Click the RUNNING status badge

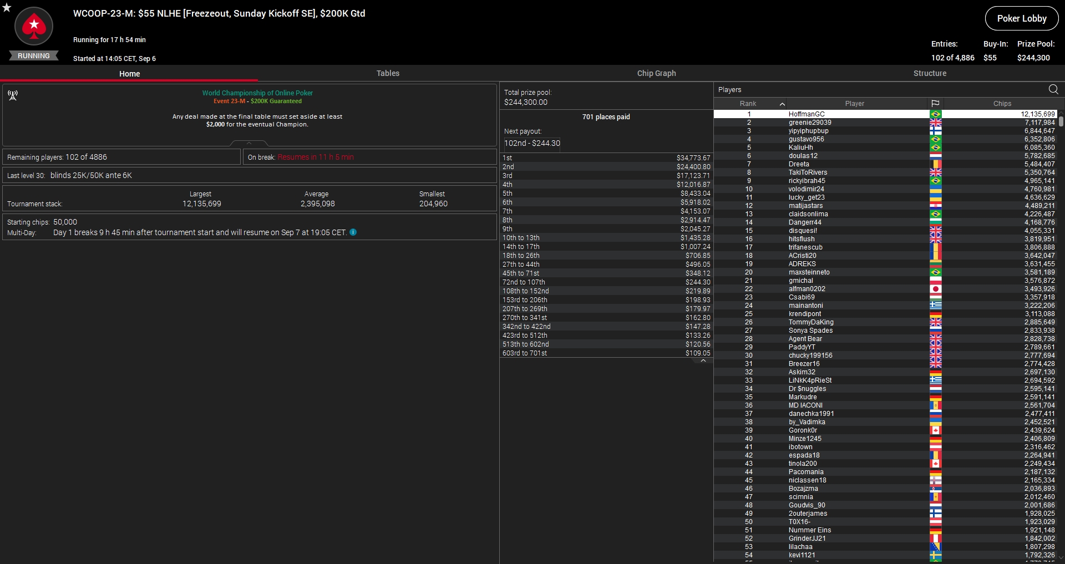(x=34, y=56)
